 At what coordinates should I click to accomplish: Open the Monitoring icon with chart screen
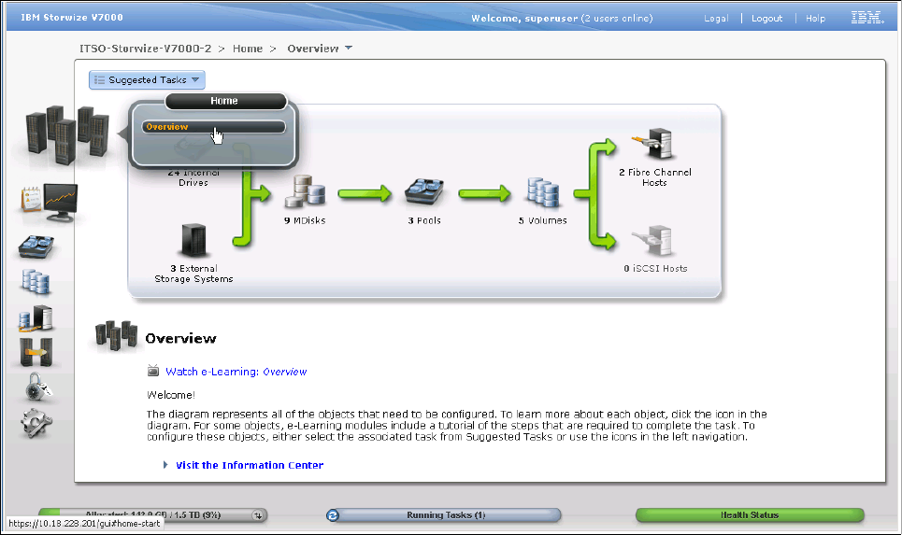point(48,203)
